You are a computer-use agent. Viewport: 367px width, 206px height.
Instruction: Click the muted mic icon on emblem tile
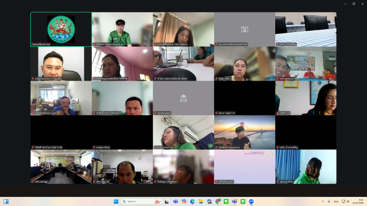[33, 44]
